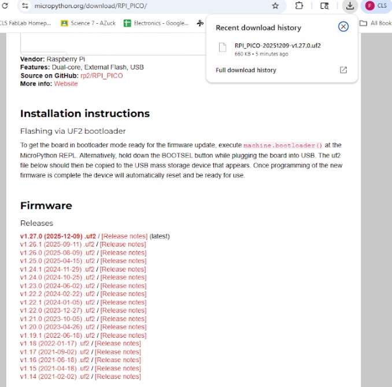Open Release notes for v1.22.1
392x387 pixels.
click(x=124, y=303)
